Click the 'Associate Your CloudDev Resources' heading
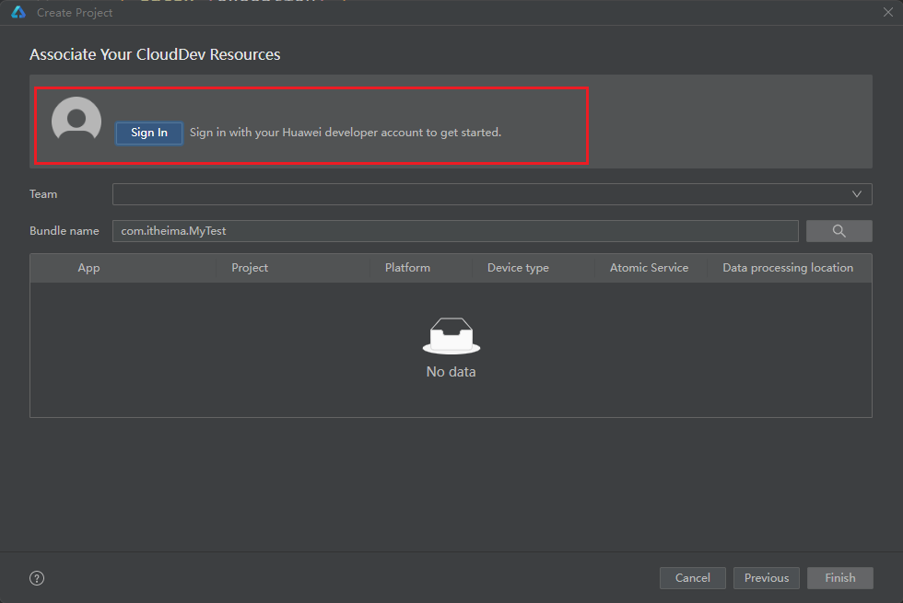The height and width of the screenshot is (603, 903). (x=155, y=54)
